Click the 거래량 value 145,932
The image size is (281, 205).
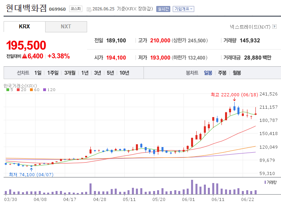tap(250, 40)
